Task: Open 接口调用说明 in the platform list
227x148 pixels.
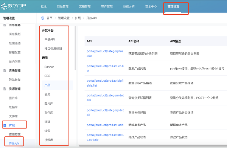Action: (x=53, y=49)
